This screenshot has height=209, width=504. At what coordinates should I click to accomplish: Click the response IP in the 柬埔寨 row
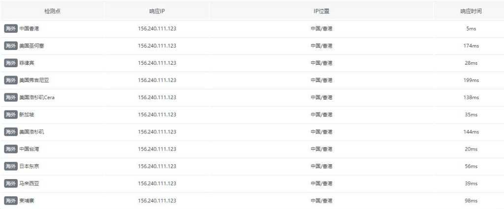(x=157, y=201)
